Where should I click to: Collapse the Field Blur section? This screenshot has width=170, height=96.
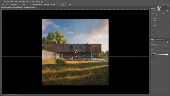tap(152, 11)
